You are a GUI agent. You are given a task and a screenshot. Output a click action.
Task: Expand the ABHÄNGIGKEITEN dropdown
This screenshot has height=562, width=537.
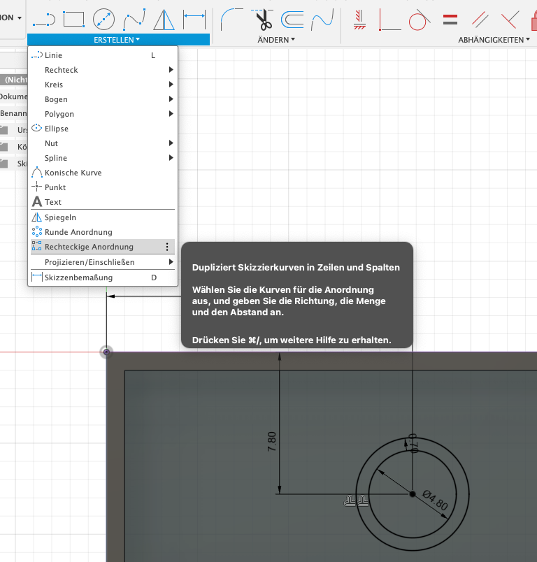(494, 40)
